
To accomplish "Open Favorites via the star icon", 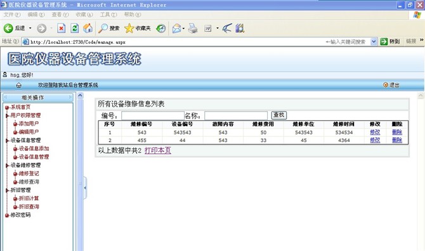I will pos(129,28).
